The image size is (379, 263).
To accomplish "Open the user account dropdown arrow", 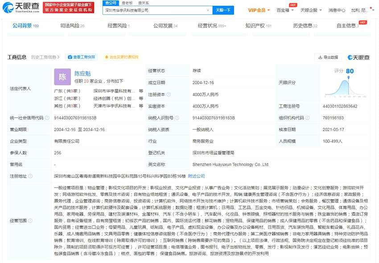I will (374, 10).
